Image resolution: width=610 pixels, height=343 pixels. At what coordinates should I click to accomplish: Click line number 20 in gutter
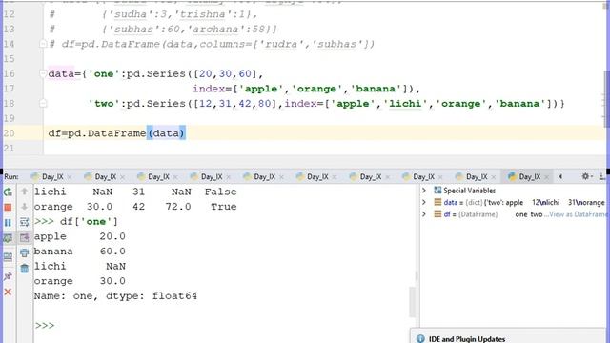(x=9, y=133)
